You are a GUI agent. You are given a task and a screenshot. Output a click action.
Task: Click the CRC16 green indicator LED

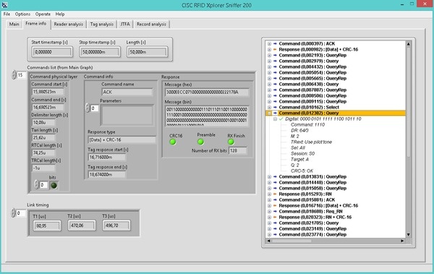173,142
